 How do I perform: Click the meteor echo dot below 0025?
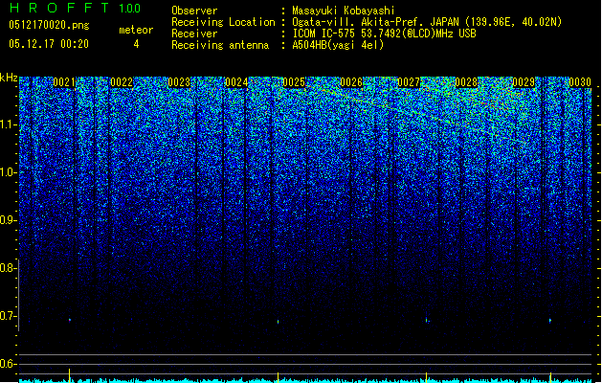(278, 322)
